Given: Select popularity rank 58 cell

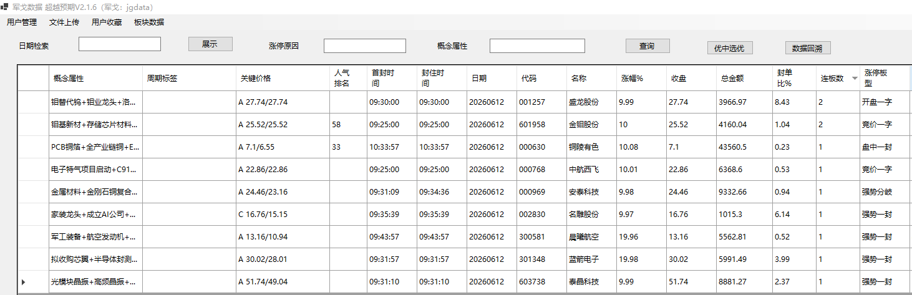Looking at the screenshot, I should point(348,124).
